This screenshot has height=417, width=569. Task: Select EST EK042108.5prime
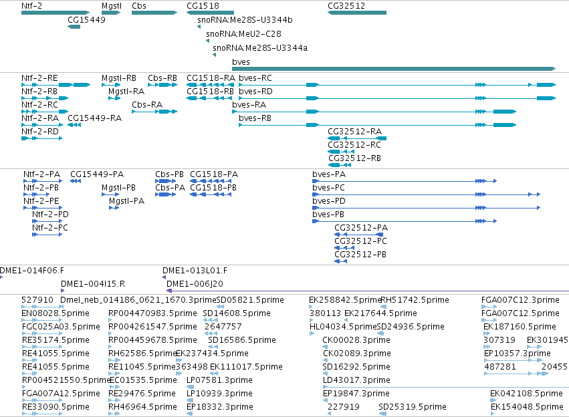(527, 394)
